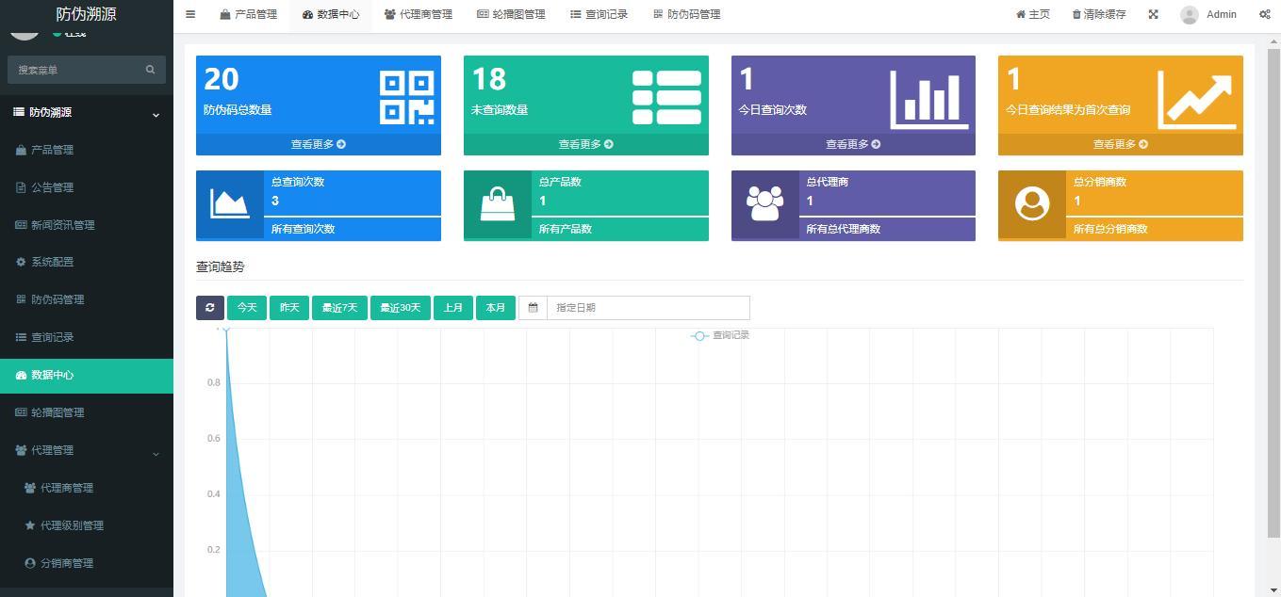Screen dimensions: 1281x597
Task: Click the QR code icon on 防伪码总数量 card
Action: 407,98
